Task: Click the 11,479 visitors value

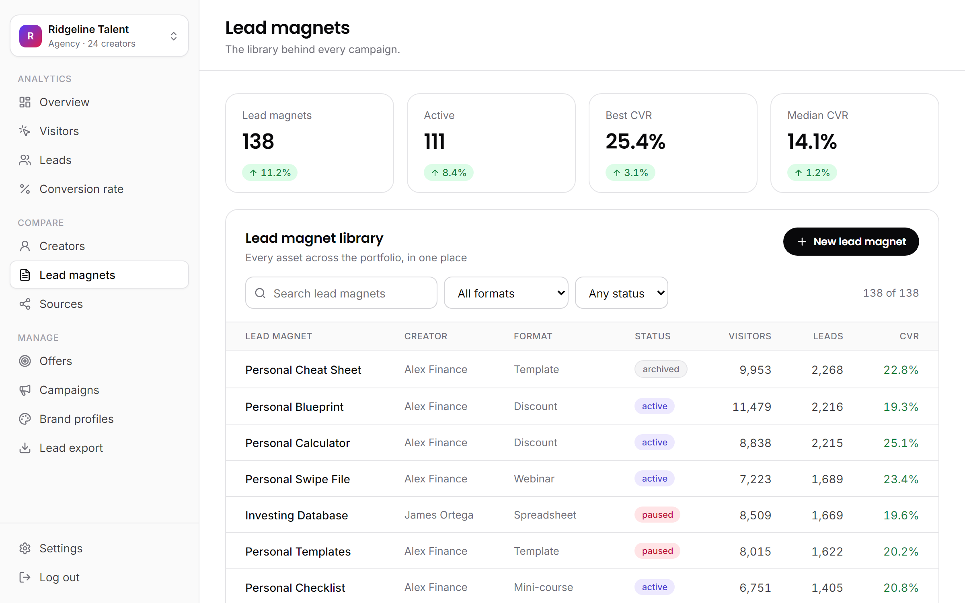Action: click(751, 406)
